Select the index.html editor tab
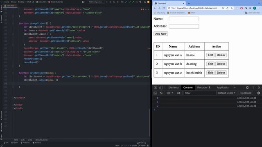This screenshot has height=147, width=262. pos(10,6)
